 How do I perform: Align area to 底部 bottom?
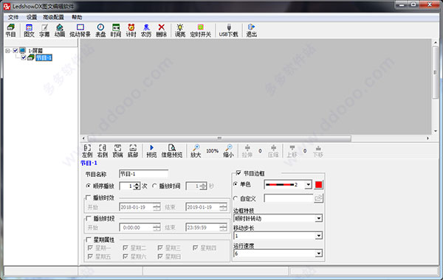coord(133,151)
